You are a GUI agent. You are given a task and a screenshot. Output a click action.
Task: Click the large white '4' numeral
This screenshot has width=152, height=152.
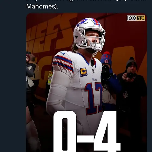(107, 131)
